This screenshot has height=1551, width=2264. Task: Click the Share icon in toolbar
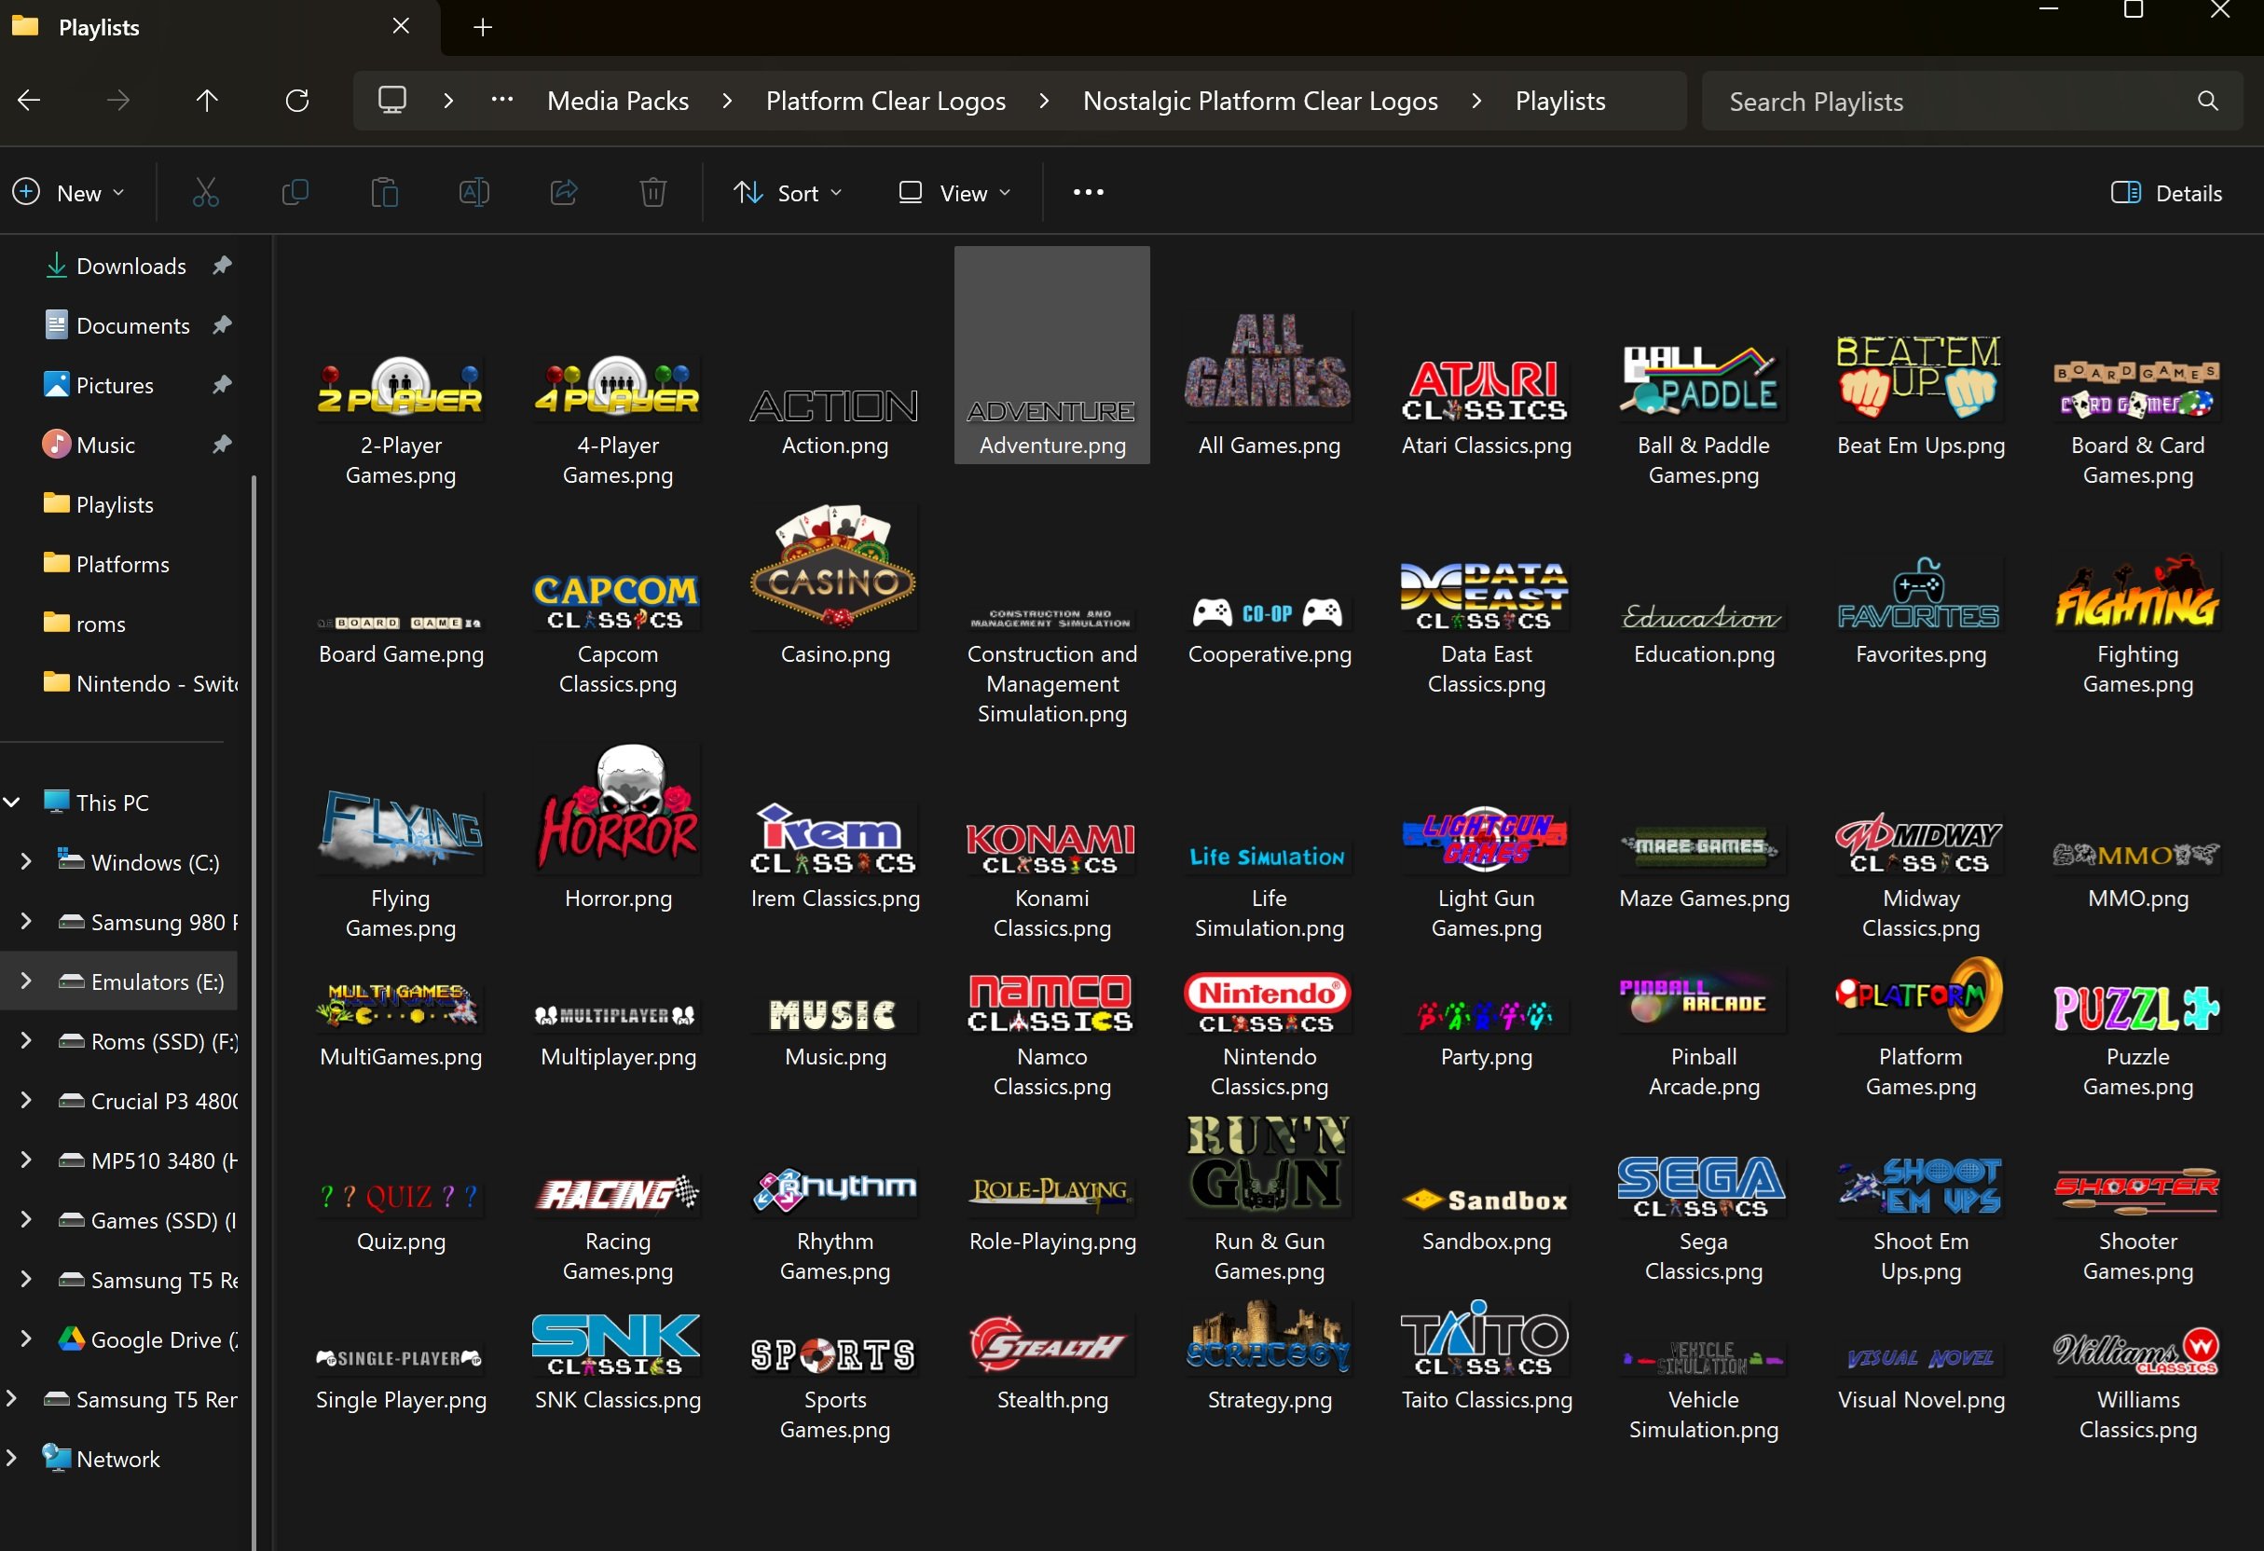(564, 193)
